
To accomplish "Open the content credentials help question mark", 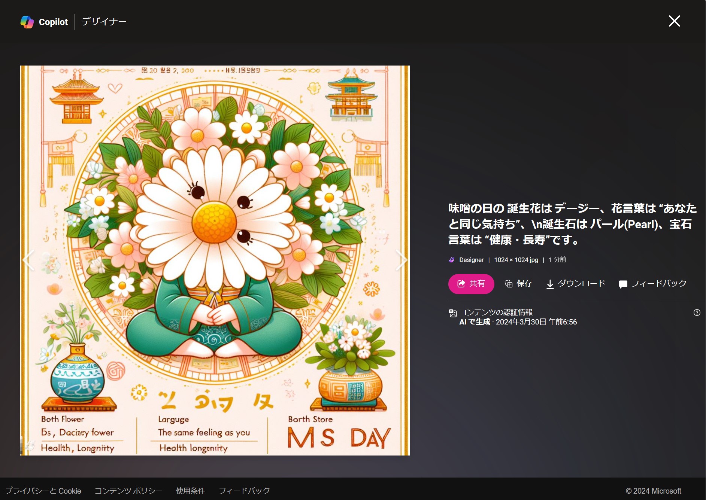I will pyautogui.click(x=697, y=312).
